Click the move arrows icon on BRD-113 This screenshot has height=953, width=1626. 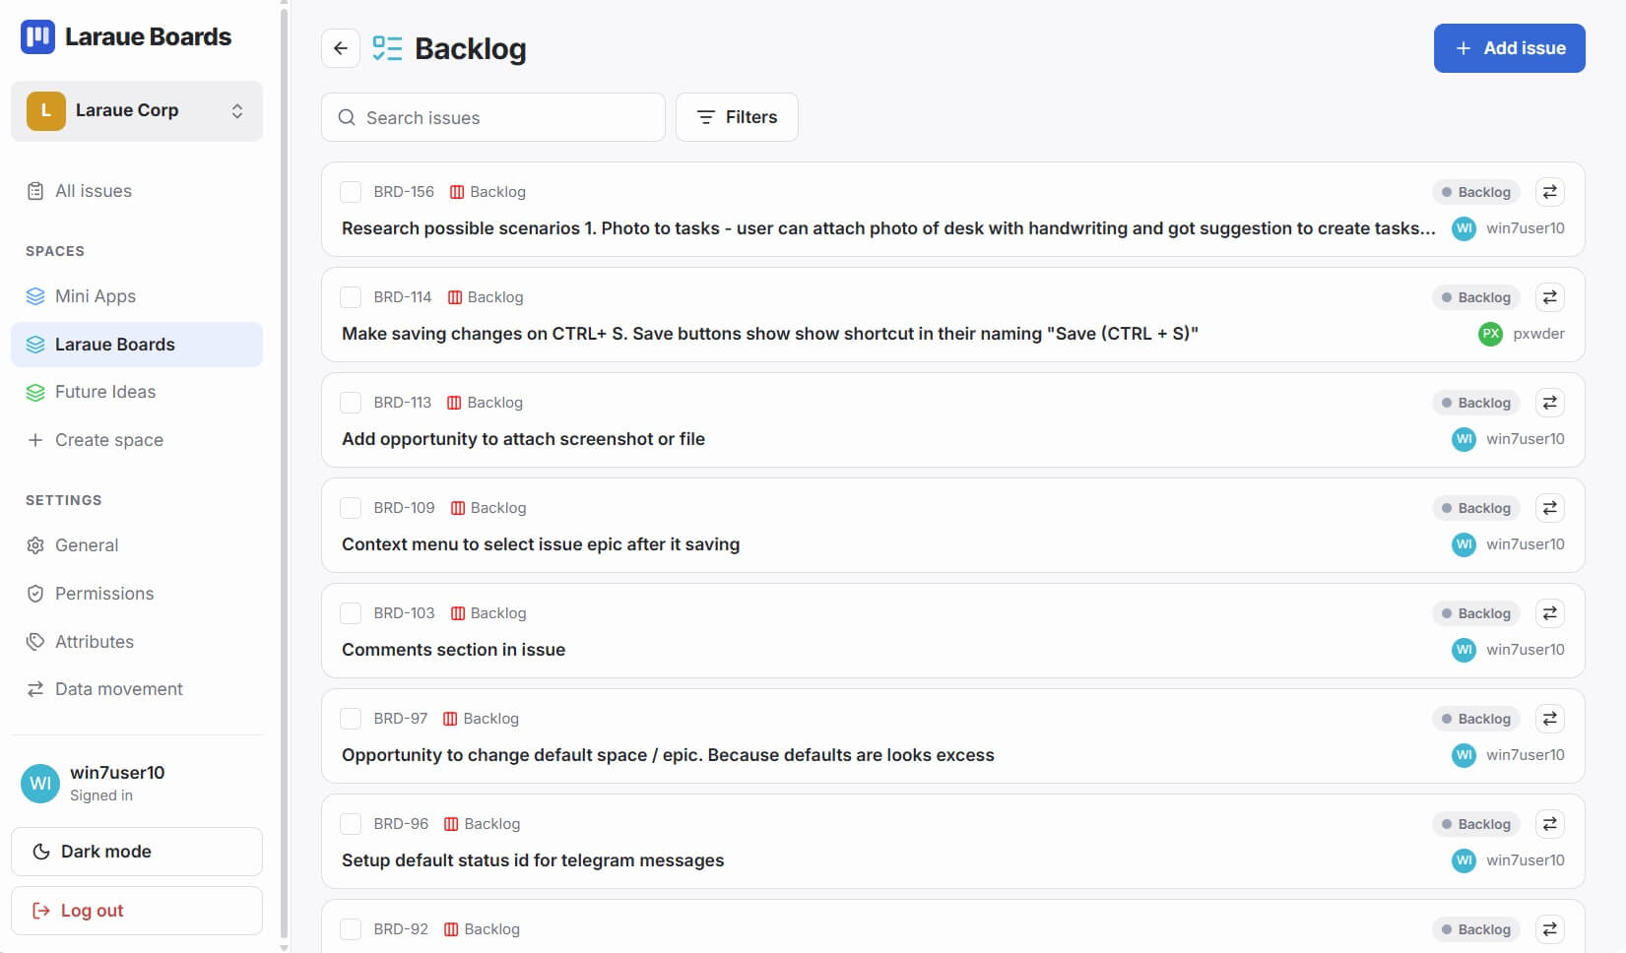[x=1549, y=403]
